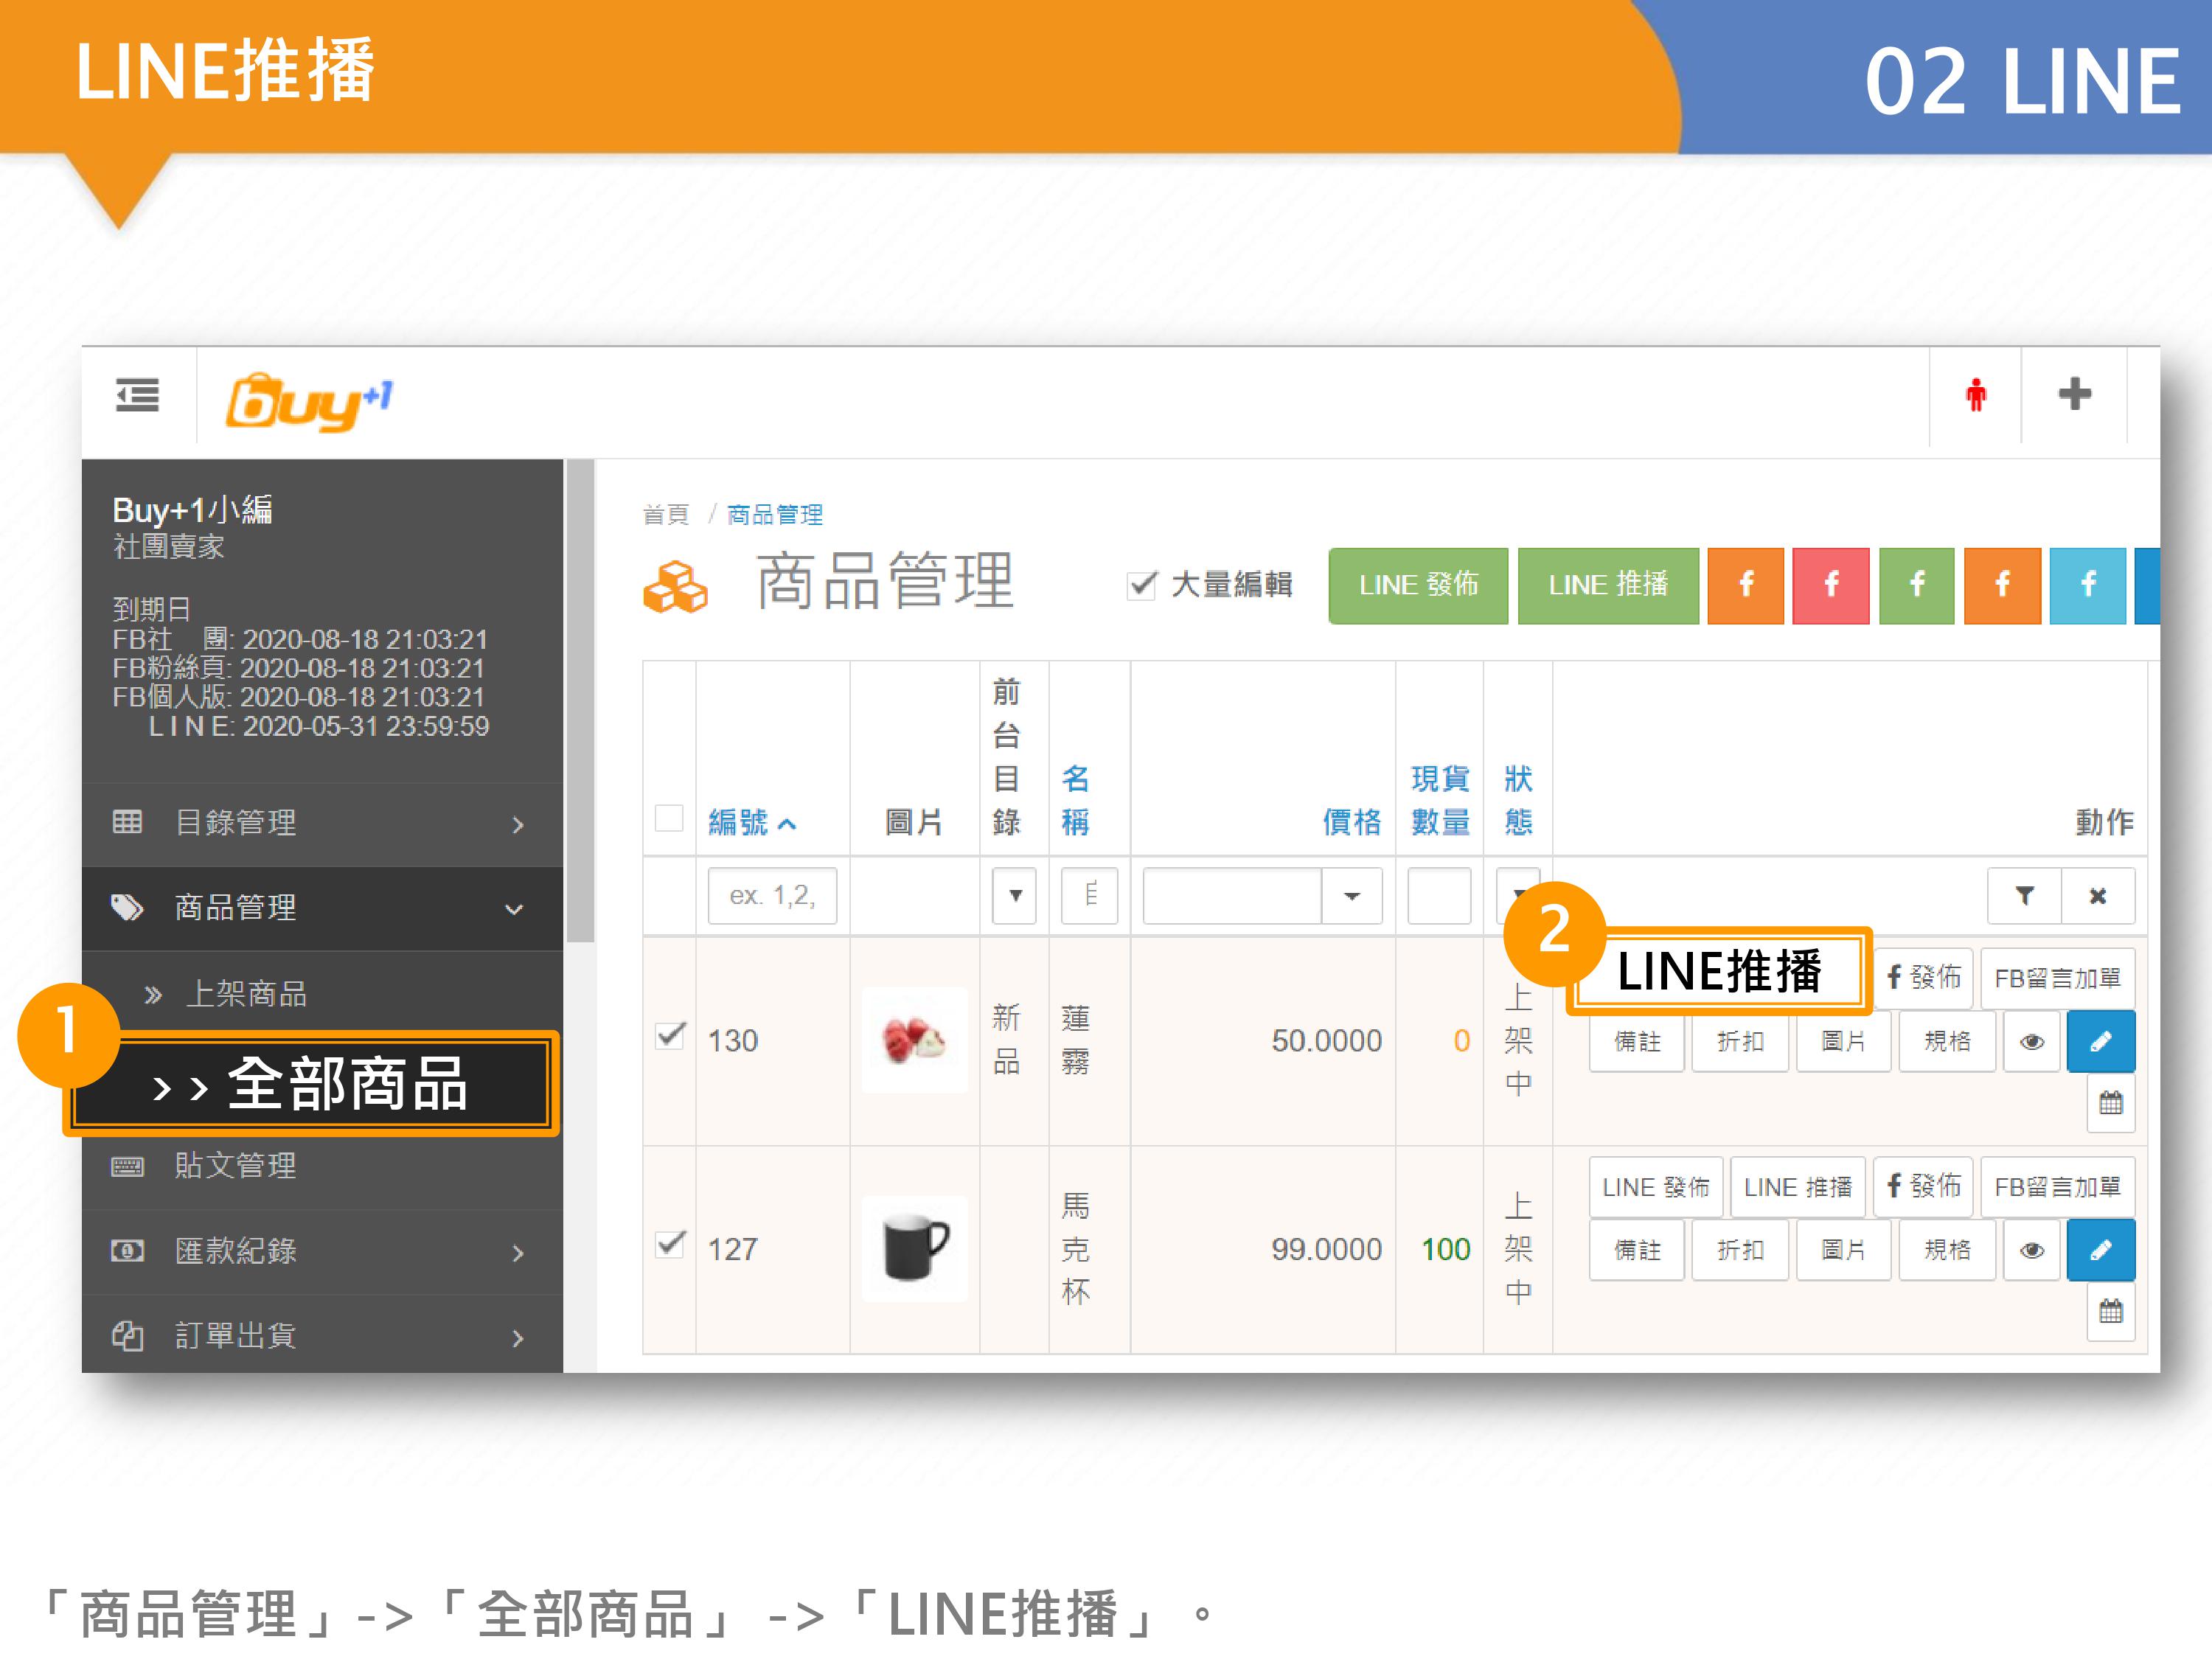Viewport: 2212px width, 1659px height.
Task: Click the plus icon in top bar
Action: pos(2074,394)
